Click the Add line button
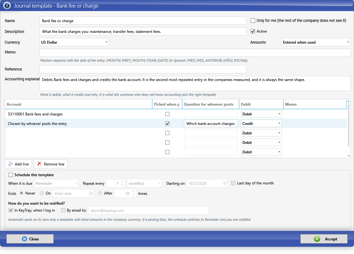 tap(18, 164)
